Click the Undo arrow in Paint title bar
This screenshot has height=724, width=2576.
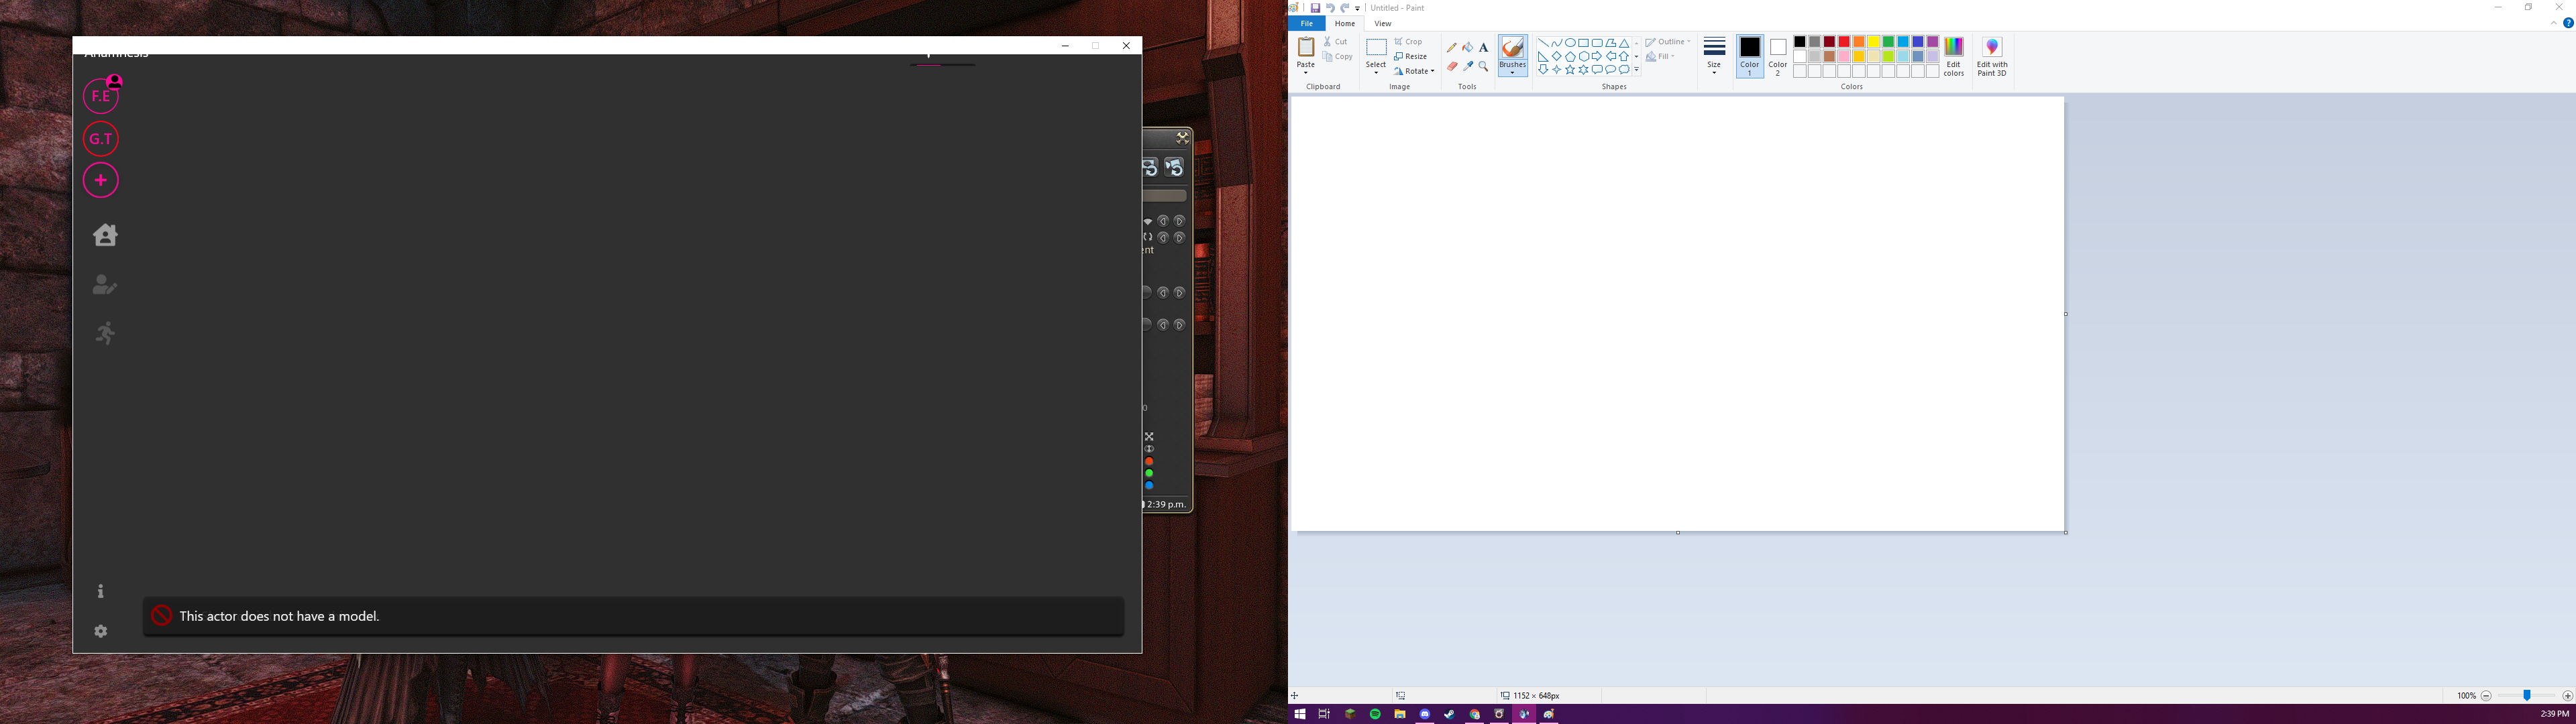[1330, 8]
